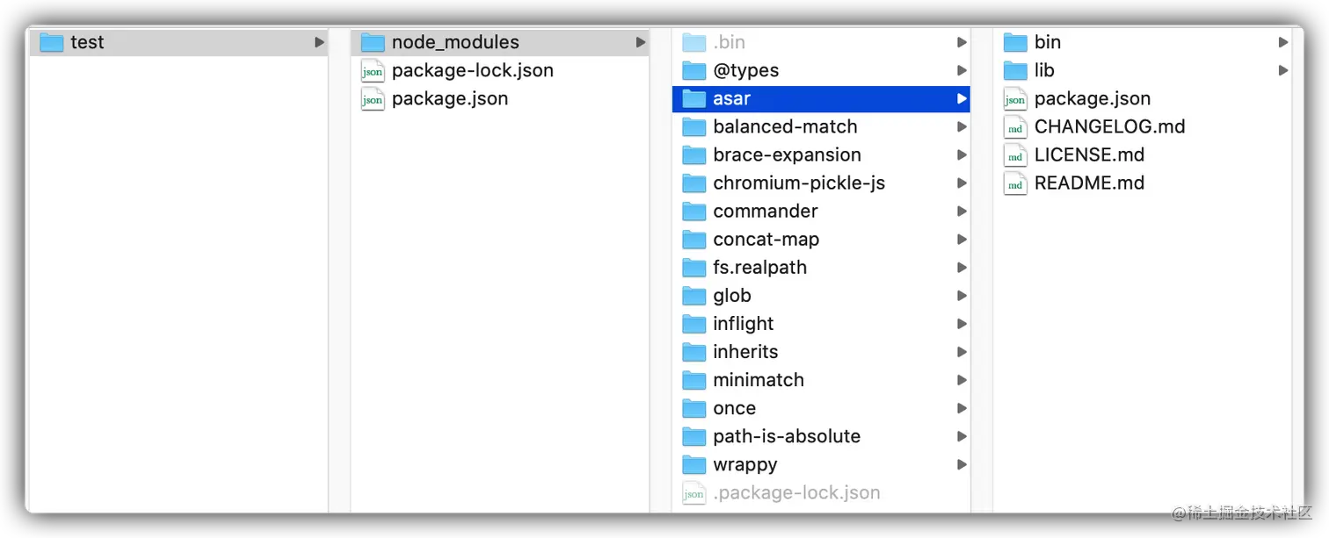Image resolution: width=1329 pixels, height=538 pixels.
Task: Expand the commander folder arrow
Action: 962,211
